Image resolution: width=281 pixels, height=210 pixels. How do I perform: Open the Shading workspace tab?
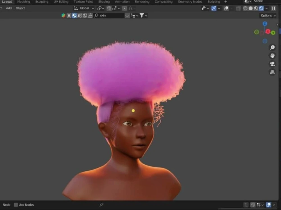(x=104, y=2)
